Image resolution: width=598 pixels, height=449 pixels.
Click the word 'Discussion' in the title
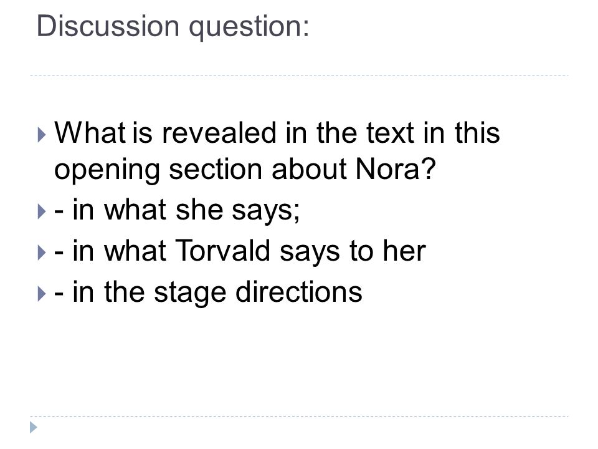[x=108, y=26]
